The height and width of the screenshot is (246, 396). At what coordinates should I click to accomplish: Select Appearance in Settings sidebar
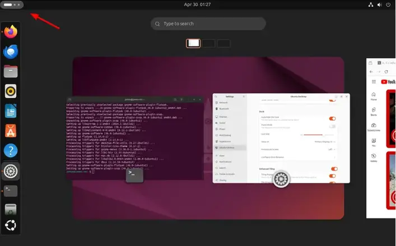pos(230,141)
